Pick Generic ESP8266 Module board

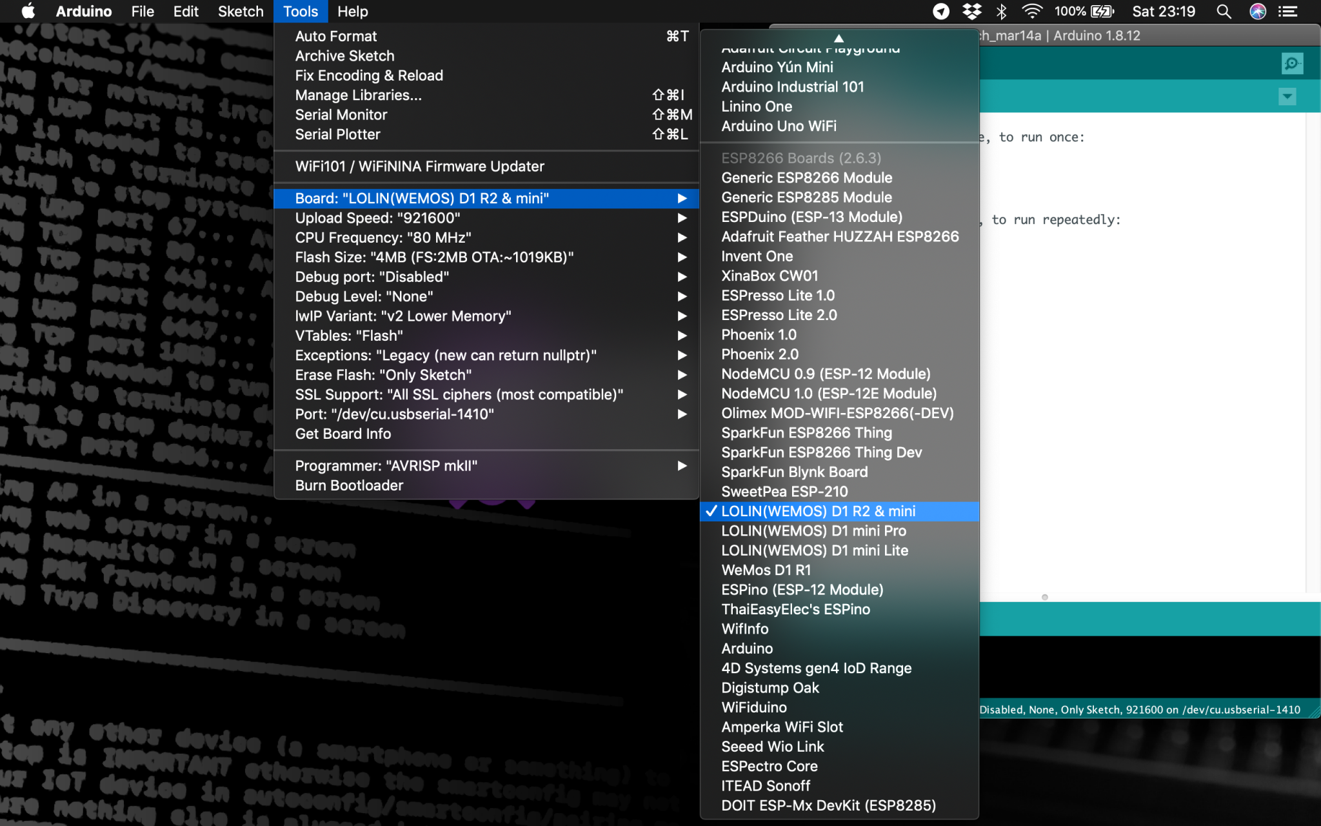(x=806, y=177)
